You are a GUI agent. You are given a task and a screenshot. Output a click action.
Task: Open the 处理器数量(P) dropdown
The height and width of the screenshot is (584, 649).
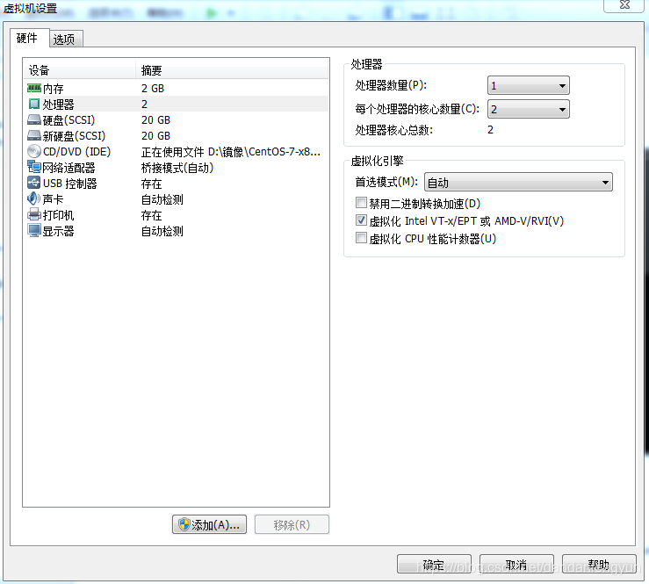528,86
